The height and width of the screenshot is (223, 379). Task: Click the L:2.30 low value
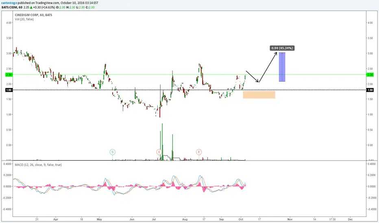(x=80, y=7)
